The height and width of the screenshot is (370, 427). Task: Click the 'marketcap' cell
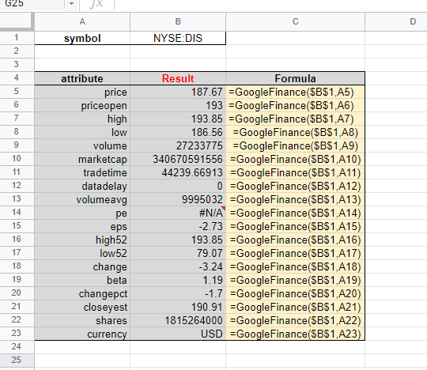pyautogui.click(x=82, y=159)
